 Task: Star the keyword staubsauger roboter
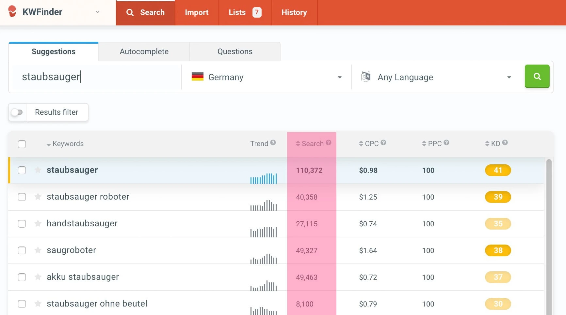click(x=38, y=197)
